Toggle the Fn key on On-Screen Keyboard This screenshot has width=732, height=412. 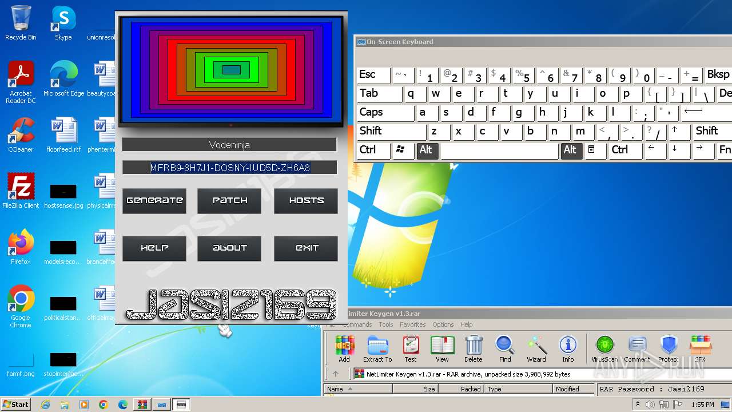click(x=725, y=150)
